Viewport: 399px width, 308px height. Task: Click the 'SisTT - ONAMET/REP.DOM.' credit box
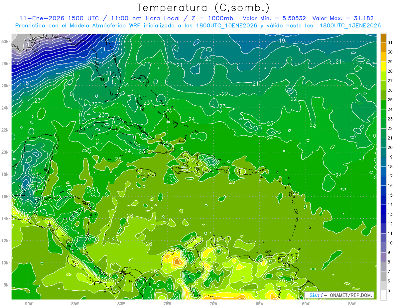pyautogui.click(x=339, y=295)
